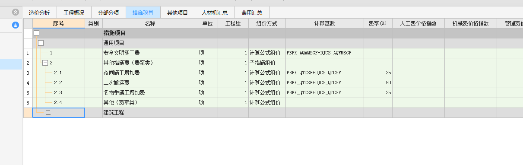Click 子措施组价 in row 2
Screen dimensions: 523x165
267,63
